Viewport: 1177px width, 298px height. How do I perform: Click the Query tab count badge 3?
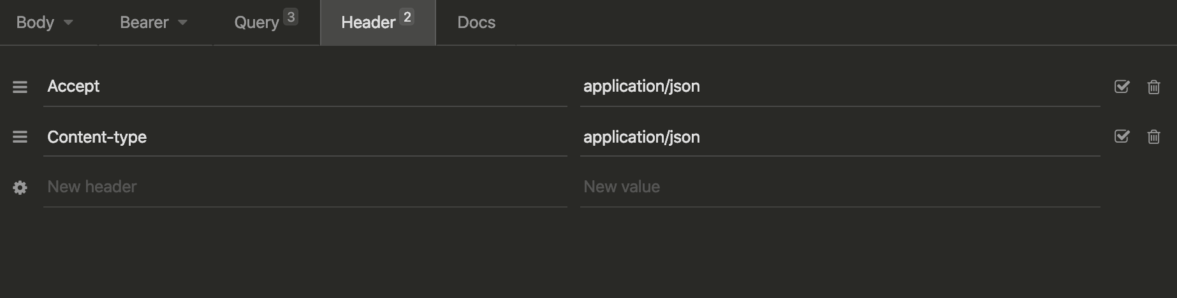click(291, 17)
